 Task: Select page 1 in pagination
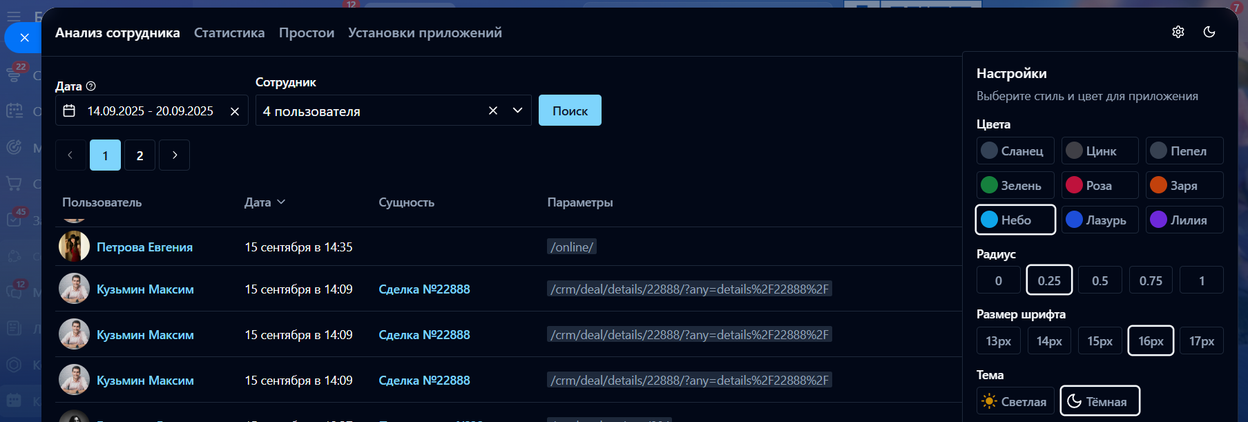[105, 155]
